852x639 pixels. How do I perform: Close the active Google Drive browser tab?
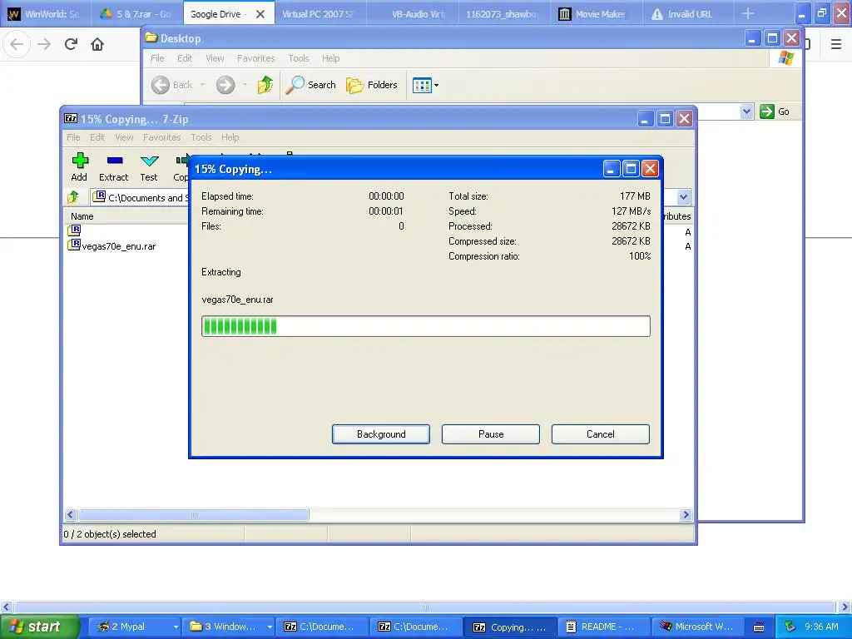[x=260, y=14]
